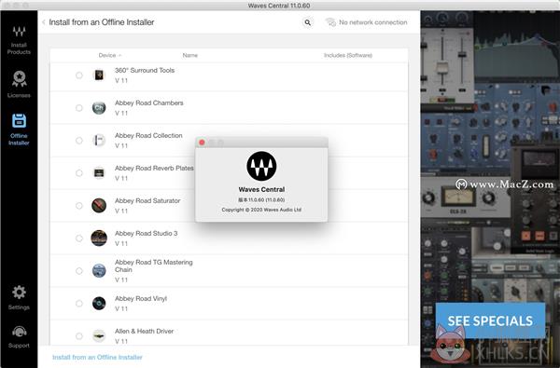Go back using the header arrow
560x368 pixels.
[x=44, y=22]
